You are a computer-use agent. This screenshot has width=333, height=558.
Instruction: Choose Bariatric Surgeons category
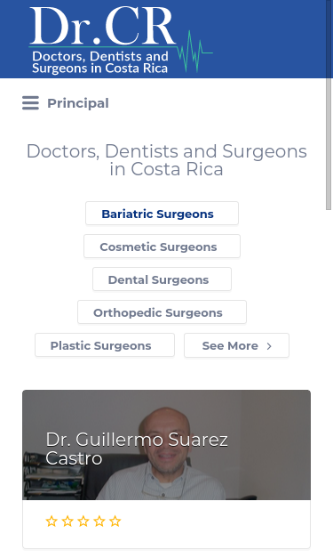pos(162,214)
